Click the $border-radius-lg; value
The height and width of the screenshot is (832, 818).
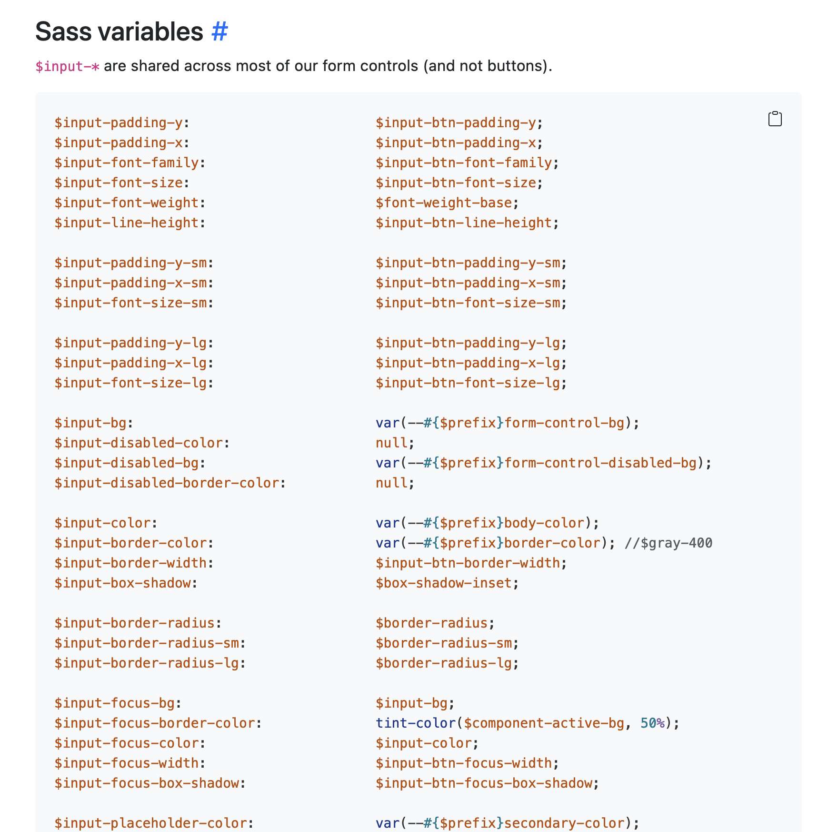pos(448,663)
